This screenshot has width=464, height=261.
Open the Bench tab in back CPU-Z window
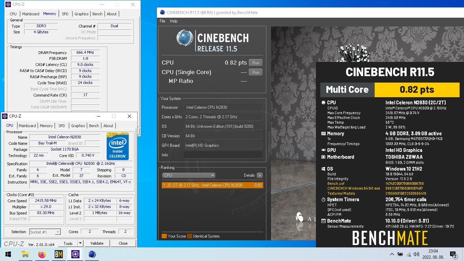click(97, 14)
